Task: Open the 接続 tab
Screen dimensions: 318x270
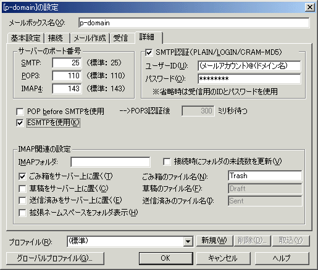Action: (x=55, y=38)
